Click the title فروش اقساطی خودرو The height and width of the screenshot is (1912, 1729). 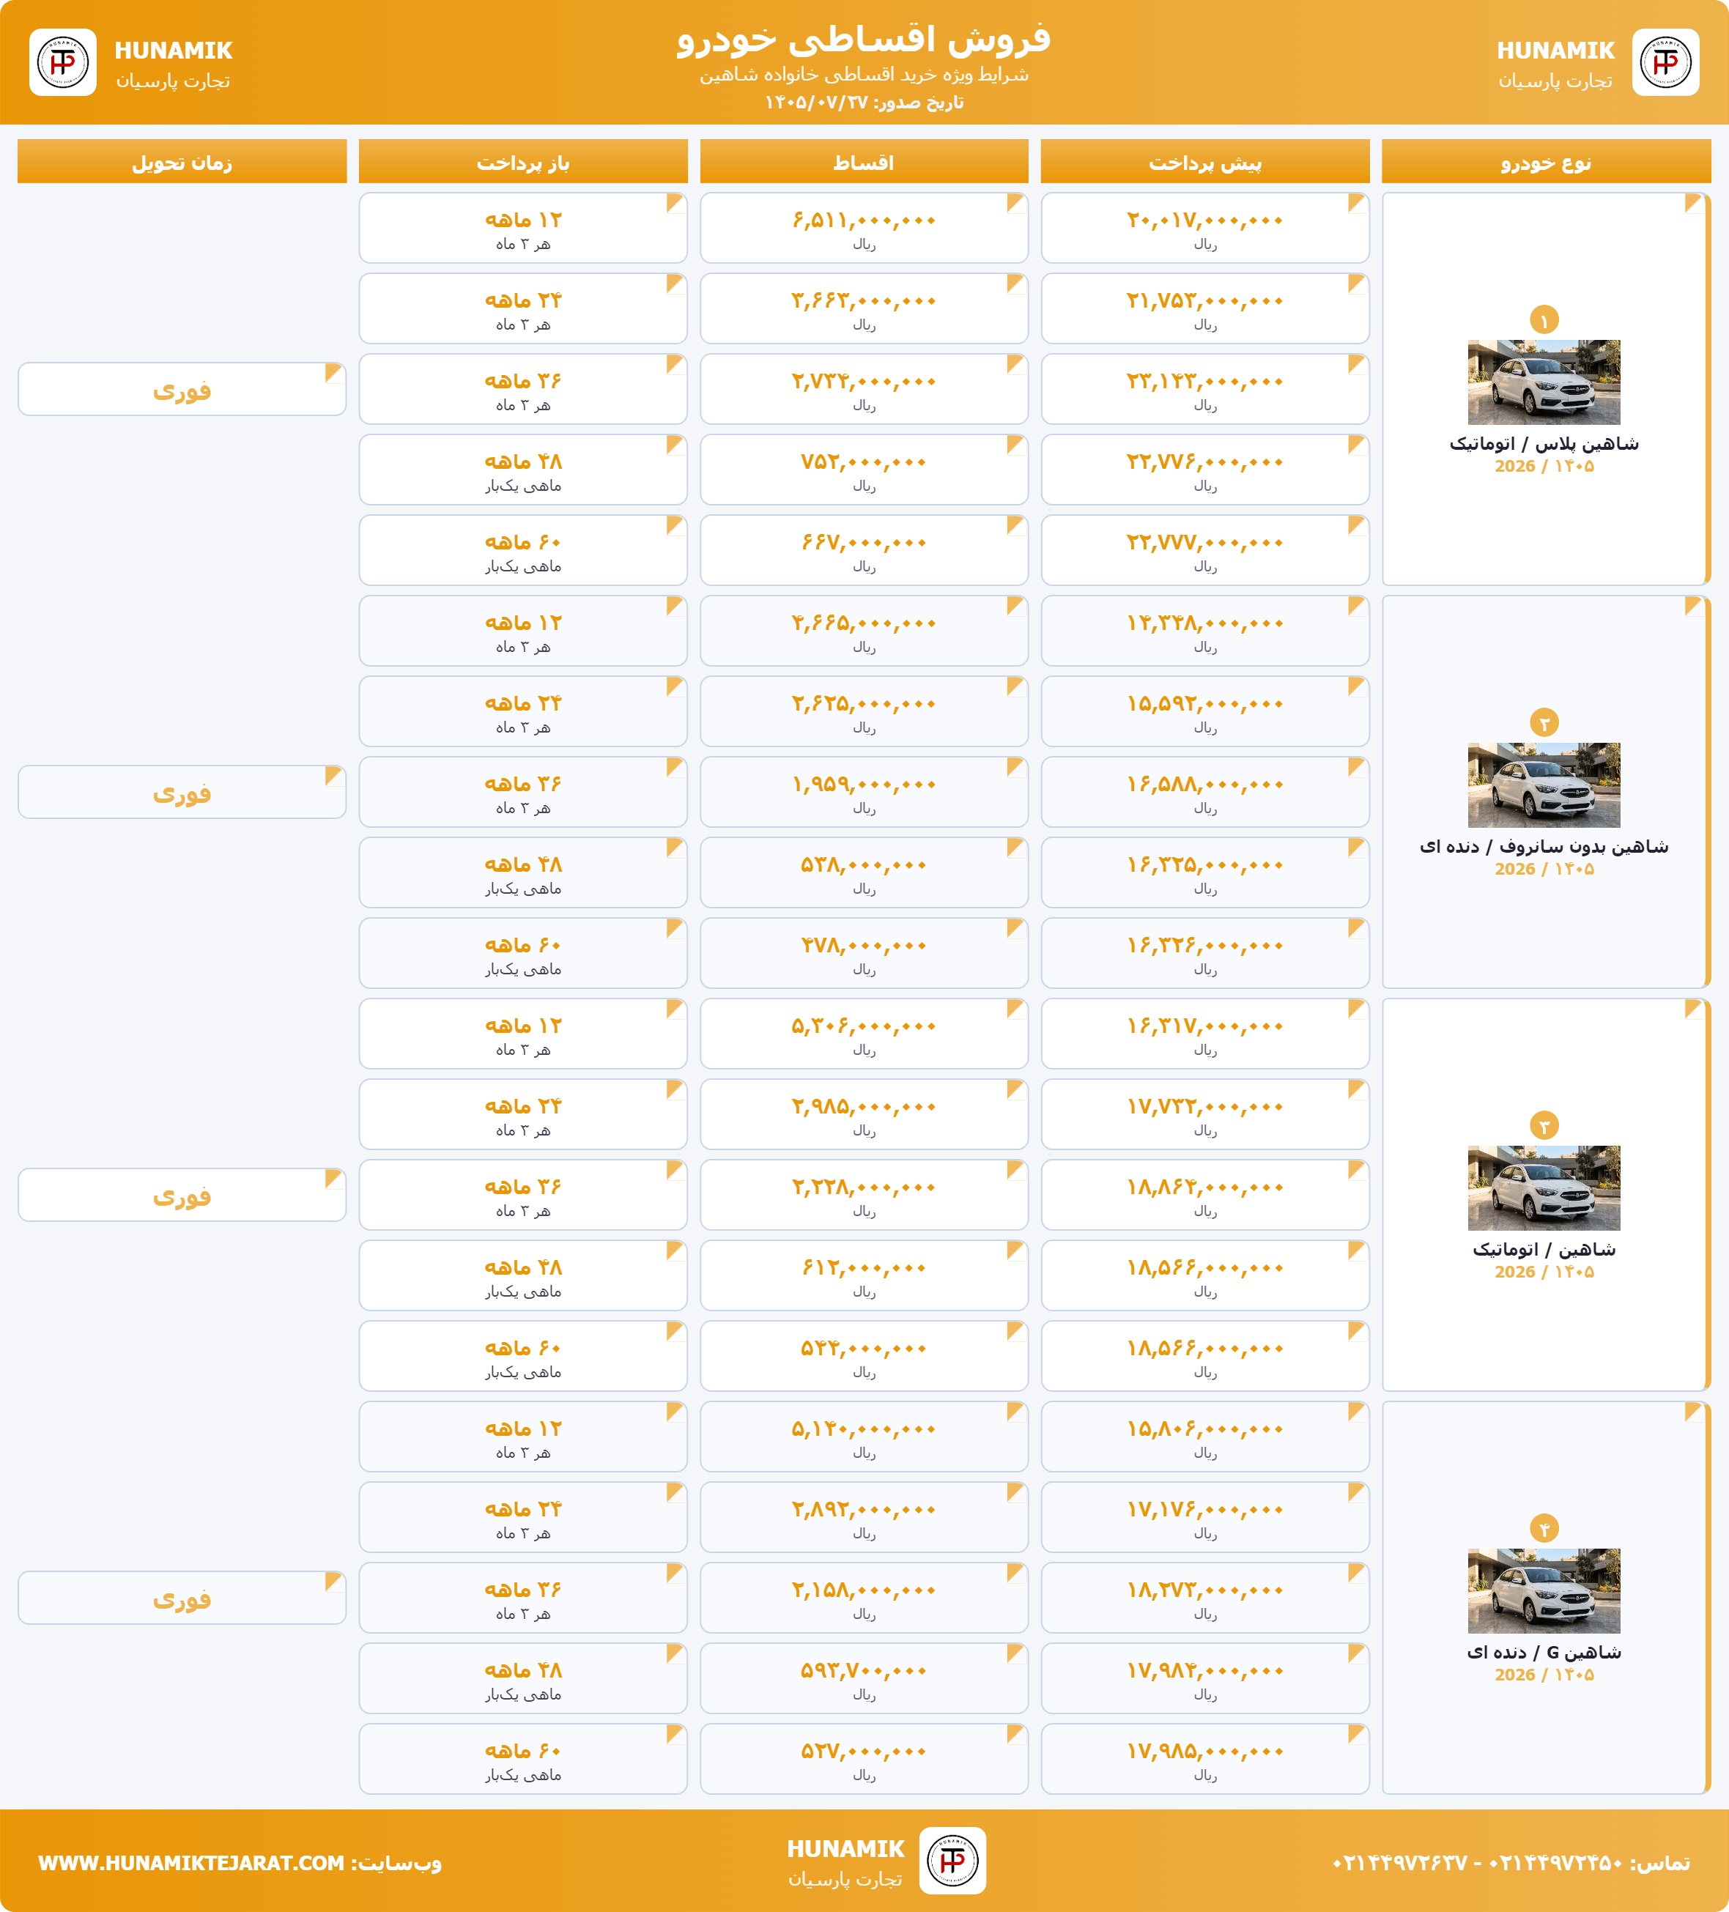pyautogui.click(x=864, y=39)
